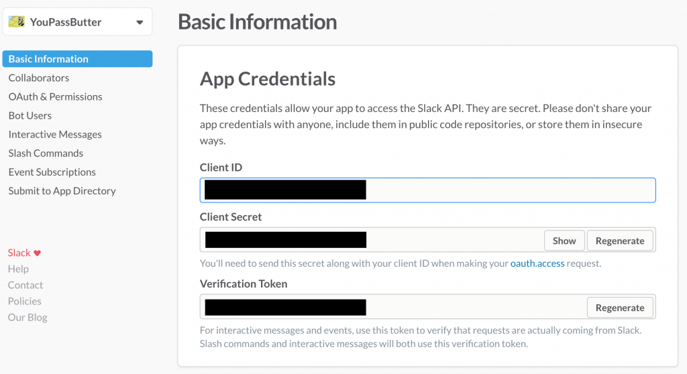Open OAuth & Permissions settings
The image size is (687, 374).
[55, 97]
